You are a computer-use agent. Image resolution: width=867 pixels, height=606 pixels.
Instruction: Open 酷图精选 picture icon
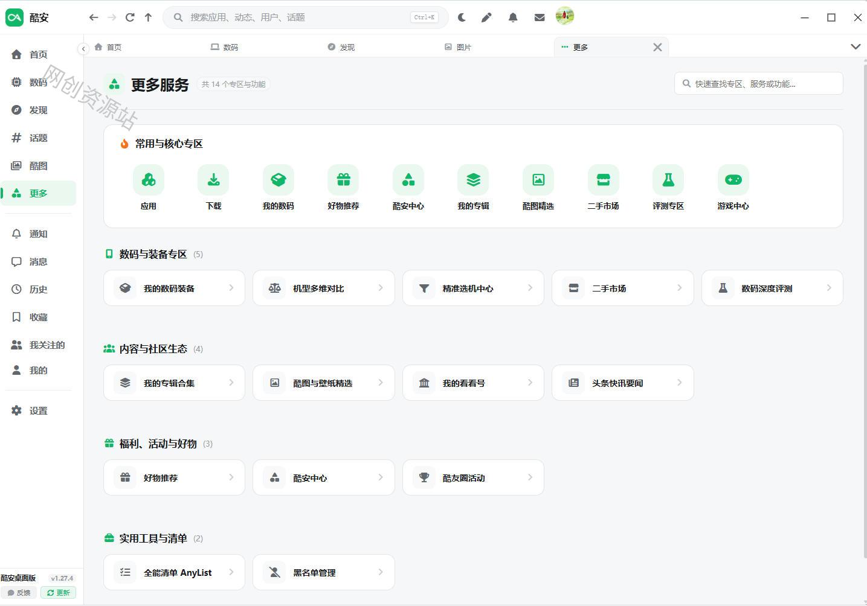pos(538,180)
